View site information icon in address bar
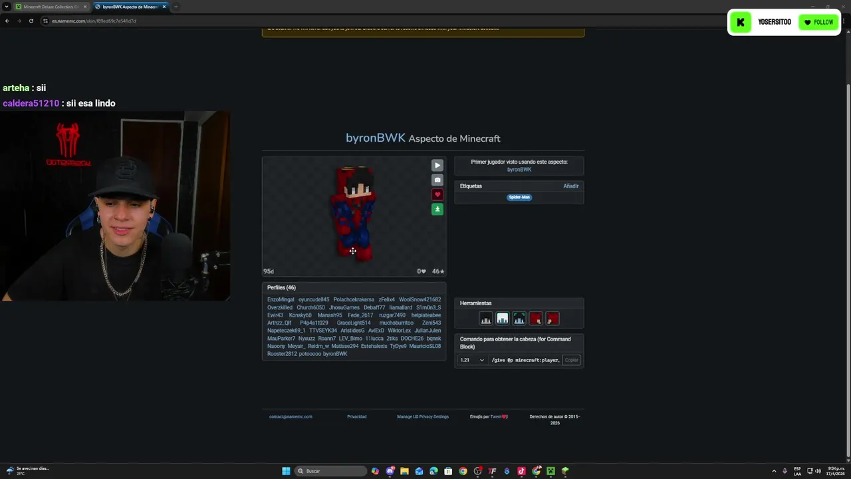This screenshot has height=479, width=851. click(46, 21)
